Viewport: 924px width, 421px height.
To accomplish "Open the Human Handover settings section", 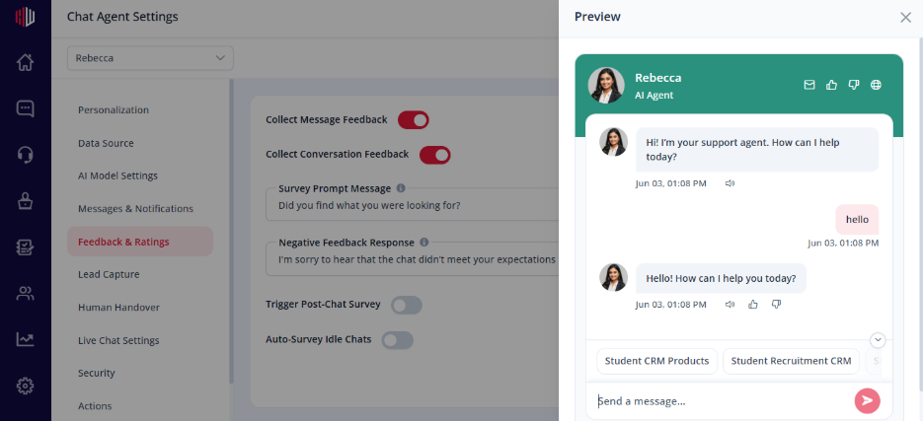I will point(119,308).
